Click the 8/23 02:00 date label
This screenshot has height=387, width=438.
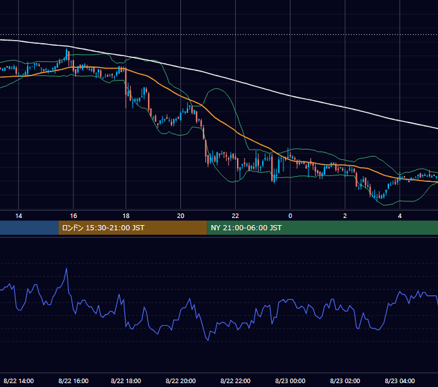[x=345, y=381]
